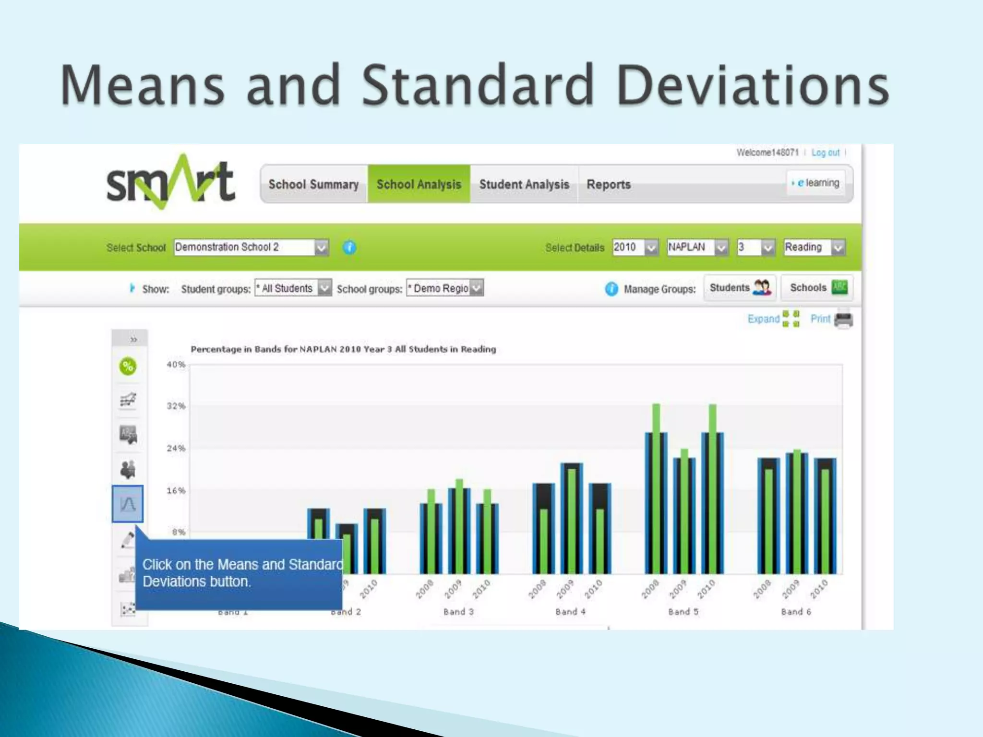Open the Reading subject dropdown
Screen dimensions: 983x737
coord(838,248)
